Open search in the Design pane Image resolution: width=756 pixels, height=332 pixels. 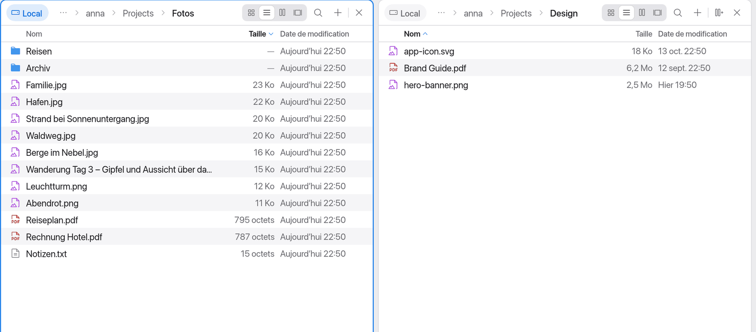678,13
